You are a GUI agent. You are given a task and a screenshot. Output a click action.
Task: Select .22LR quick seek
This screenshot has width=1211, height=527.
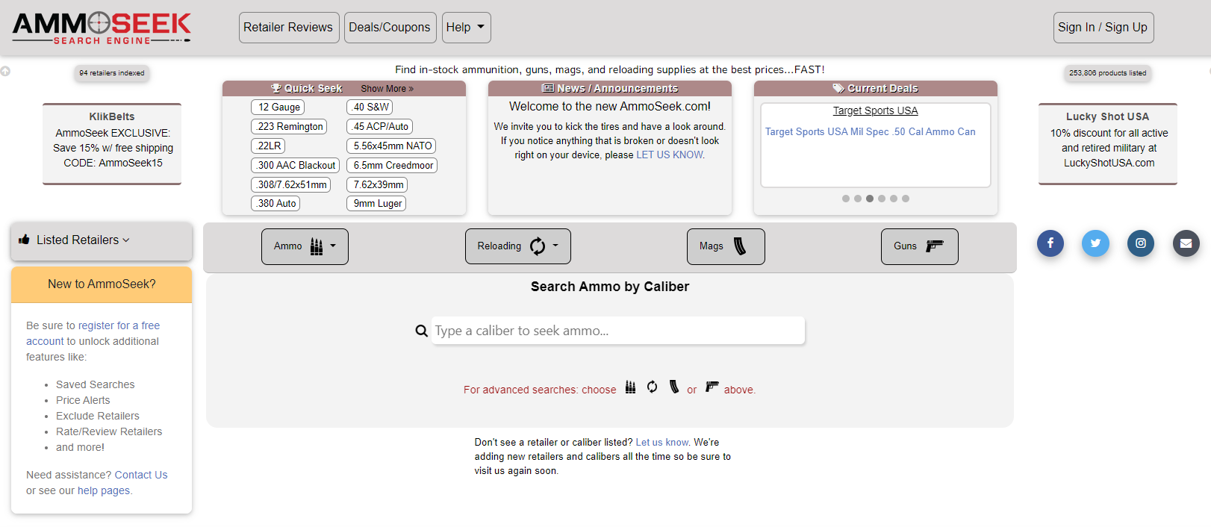click(x=268, y=146)
